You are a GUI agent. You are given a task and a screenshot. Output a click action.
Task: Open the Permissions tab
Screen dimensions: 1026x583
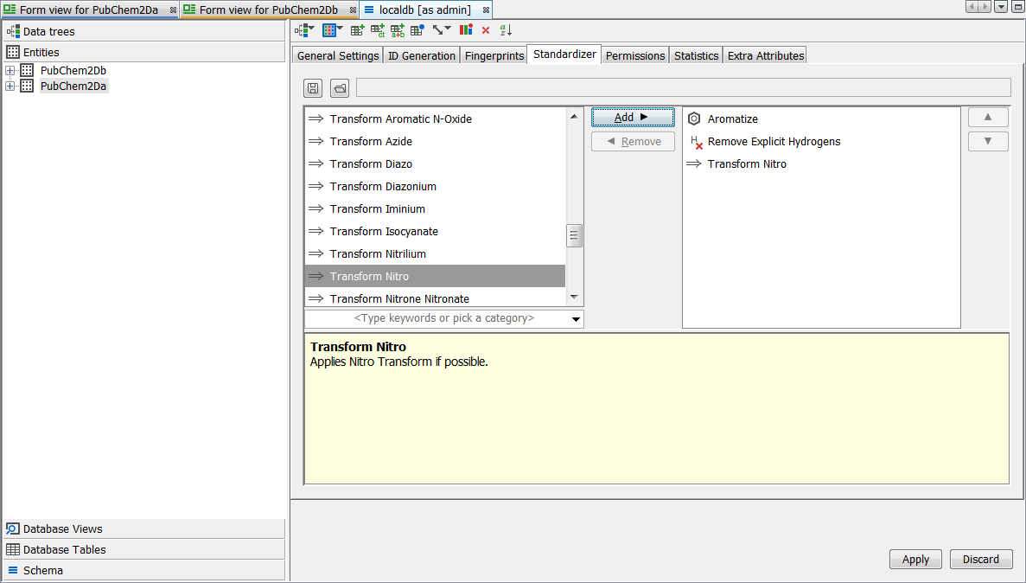[x=635, y=55]
